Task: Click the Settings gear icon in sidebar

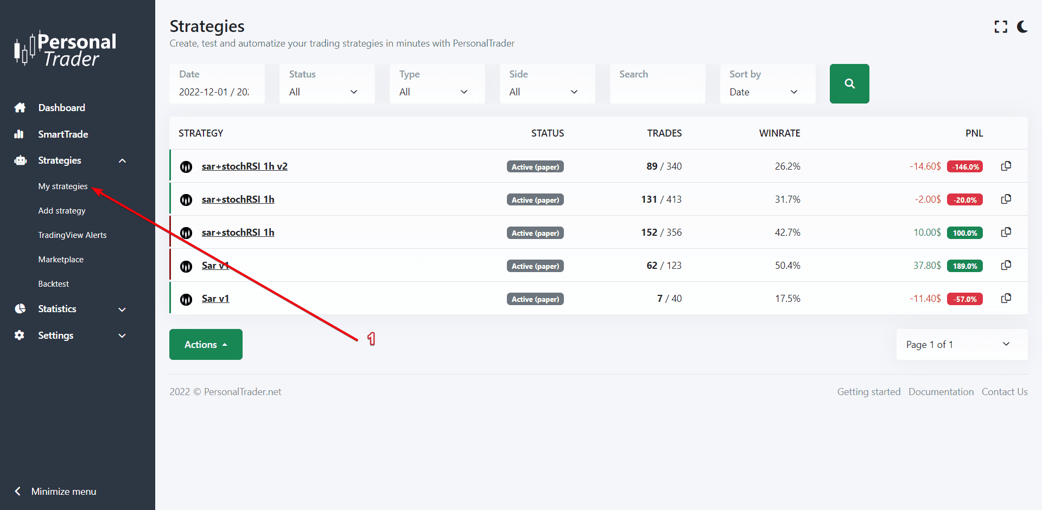Action: point(20,335)
